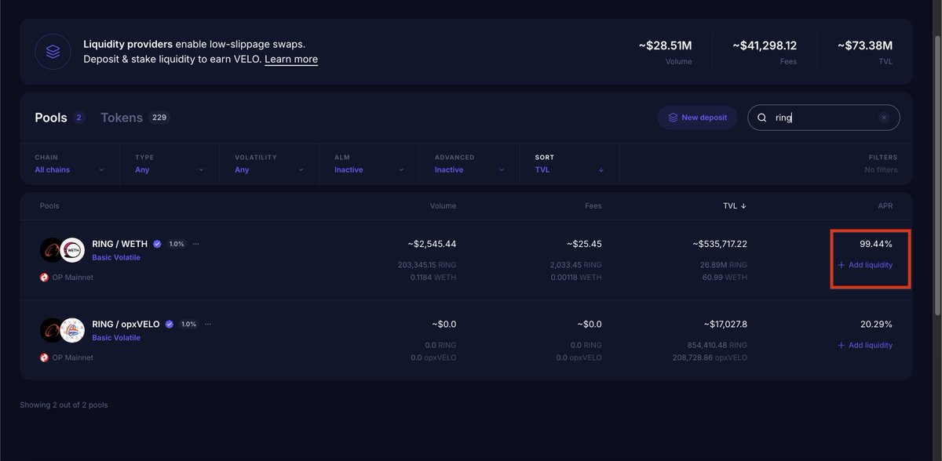The width and height of the screenshot is (942, 461).
Task: Add liquidity to the RING / opxVELO pool
Action: (x=865, y=345)
